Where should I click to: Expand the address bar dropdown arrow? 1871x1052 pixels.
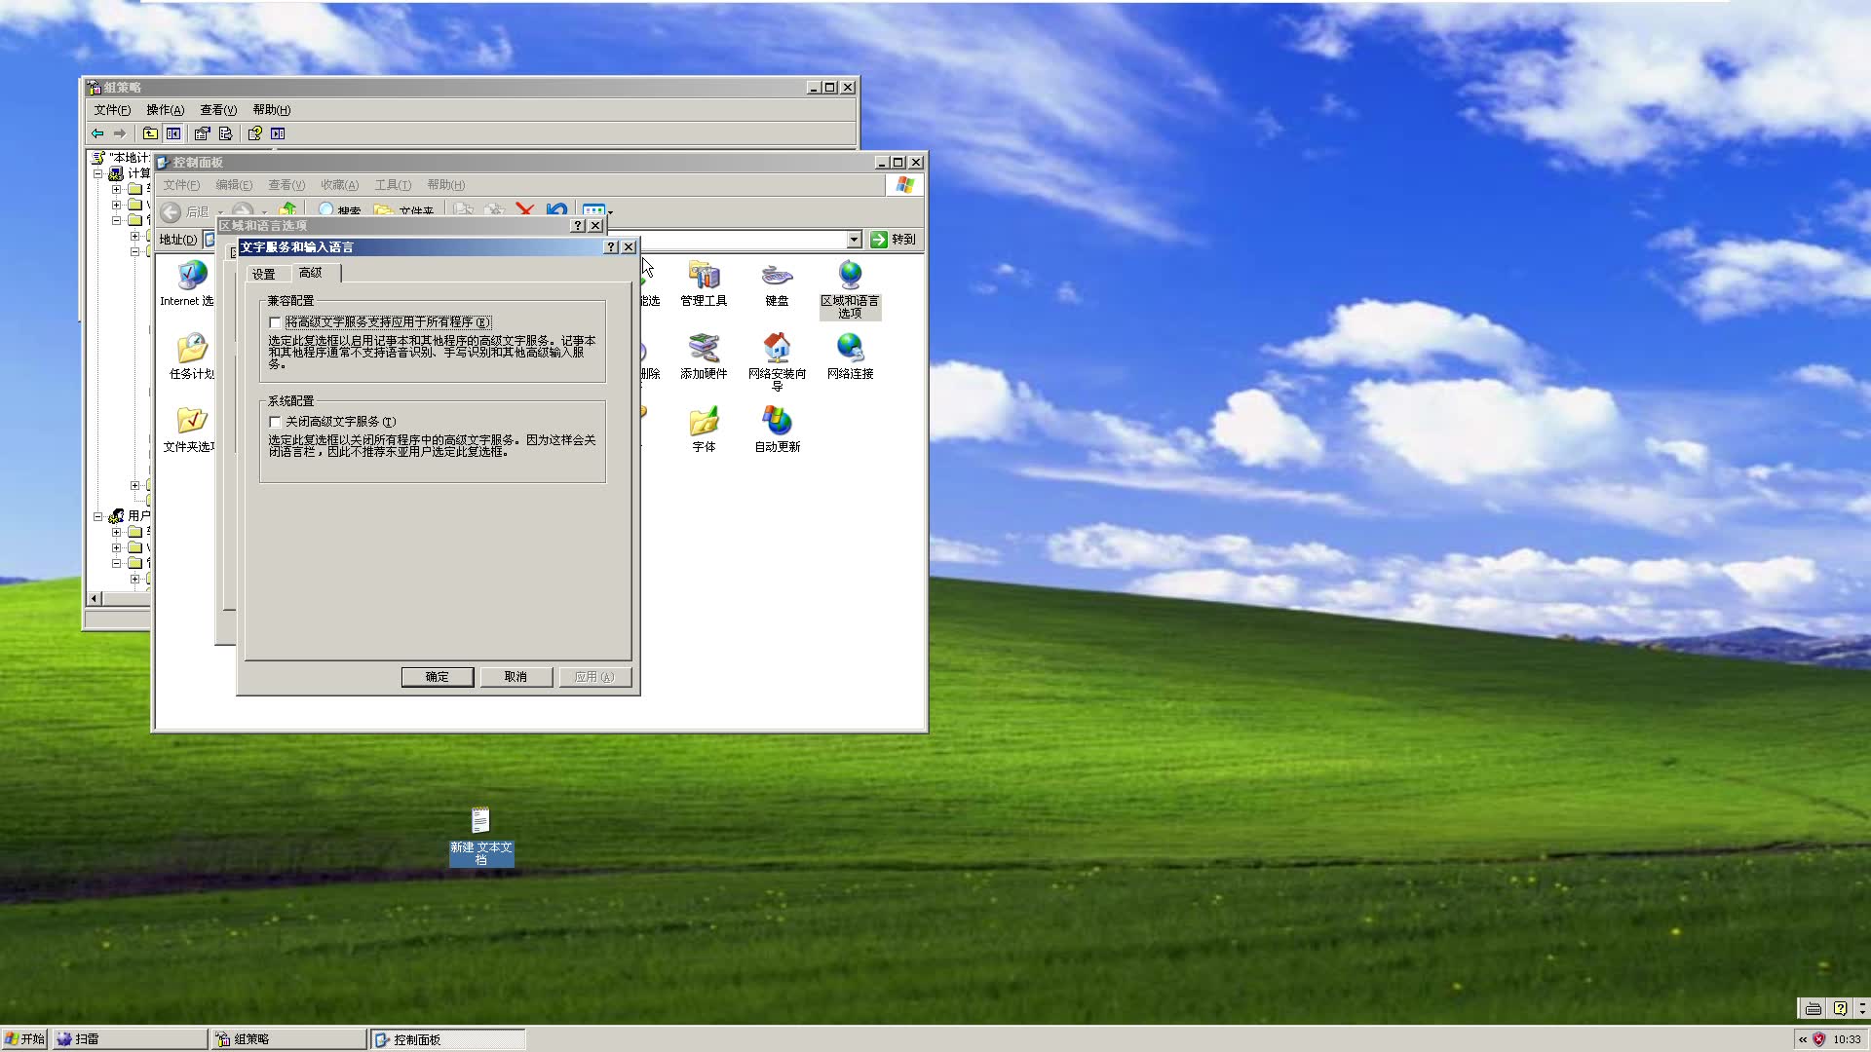[x=854, y=240]
